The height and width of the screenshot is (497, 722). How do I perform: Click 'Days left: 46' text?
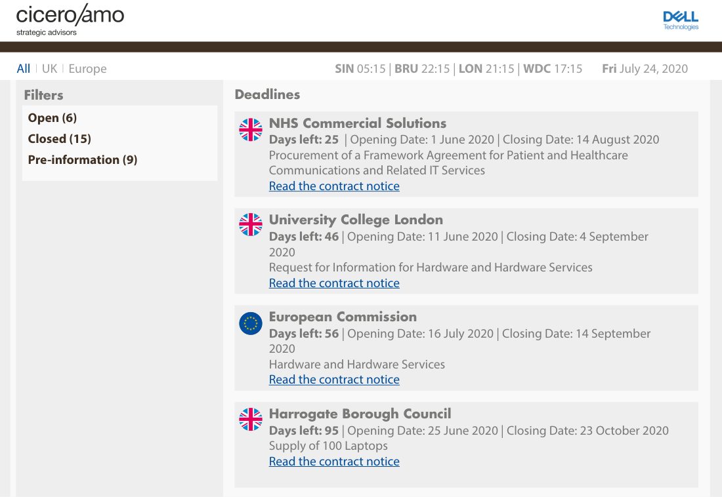304,237
